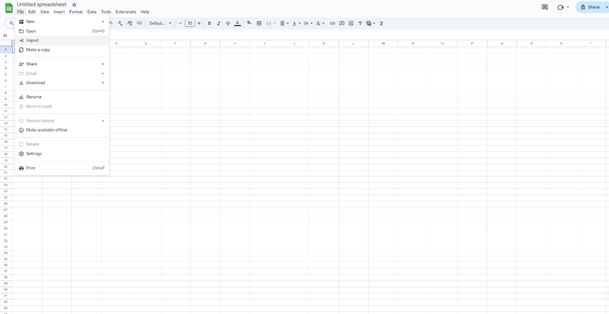Choose Make a copy
Screen dimensions: 609x314
click(x=62, y=50)
